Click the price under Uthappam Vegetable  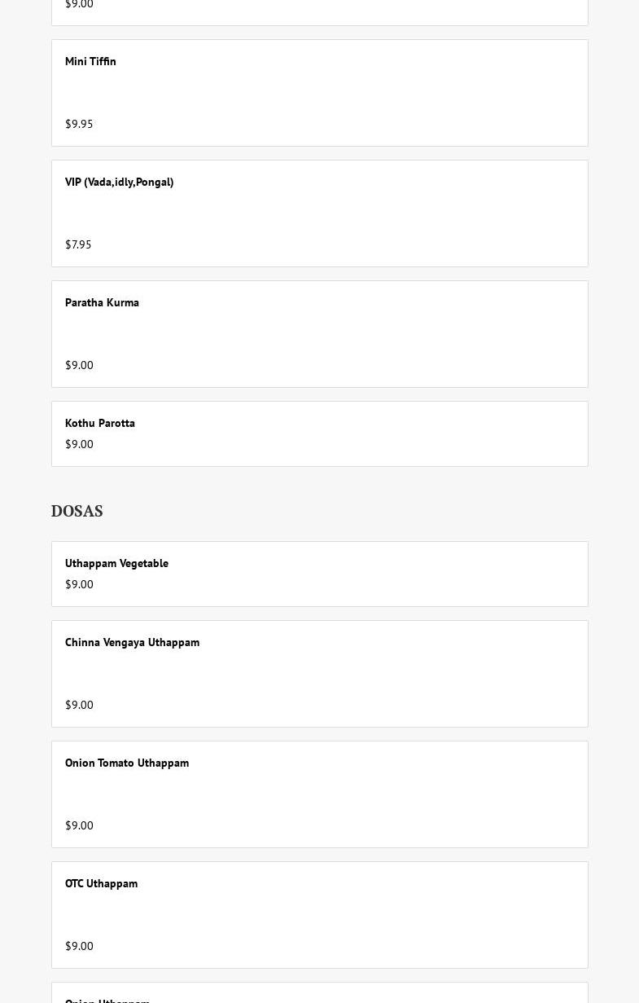(x=79, y=585)
